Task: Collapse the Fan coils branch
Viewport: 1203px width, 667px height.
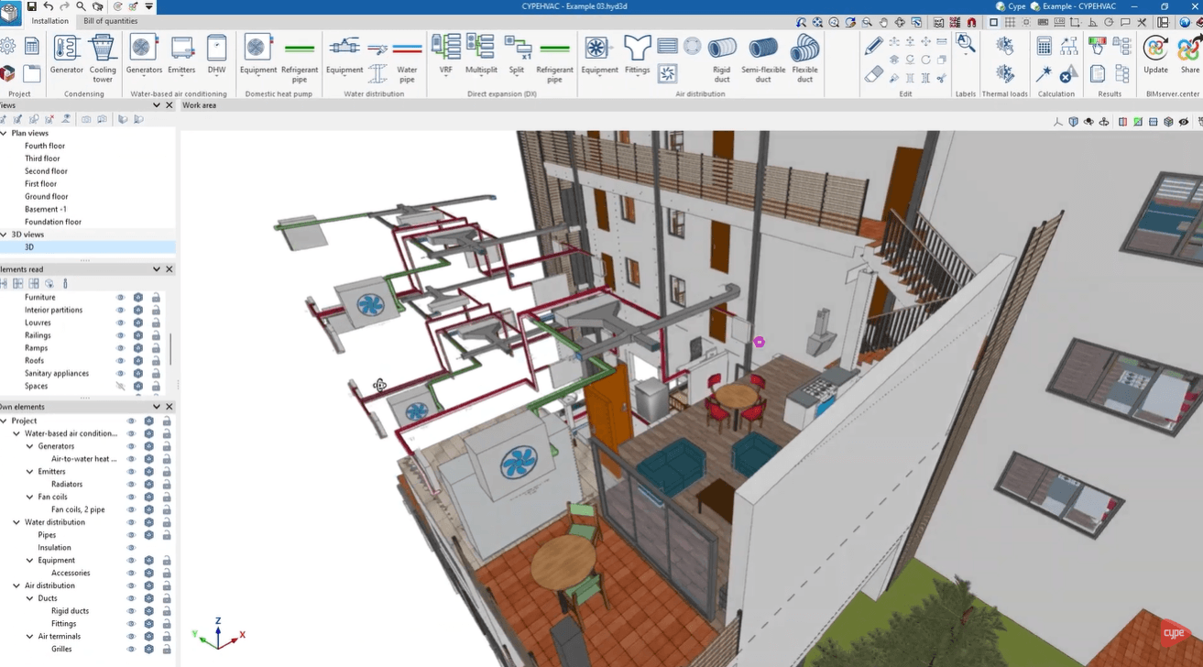Action: [x=29, y=498]
